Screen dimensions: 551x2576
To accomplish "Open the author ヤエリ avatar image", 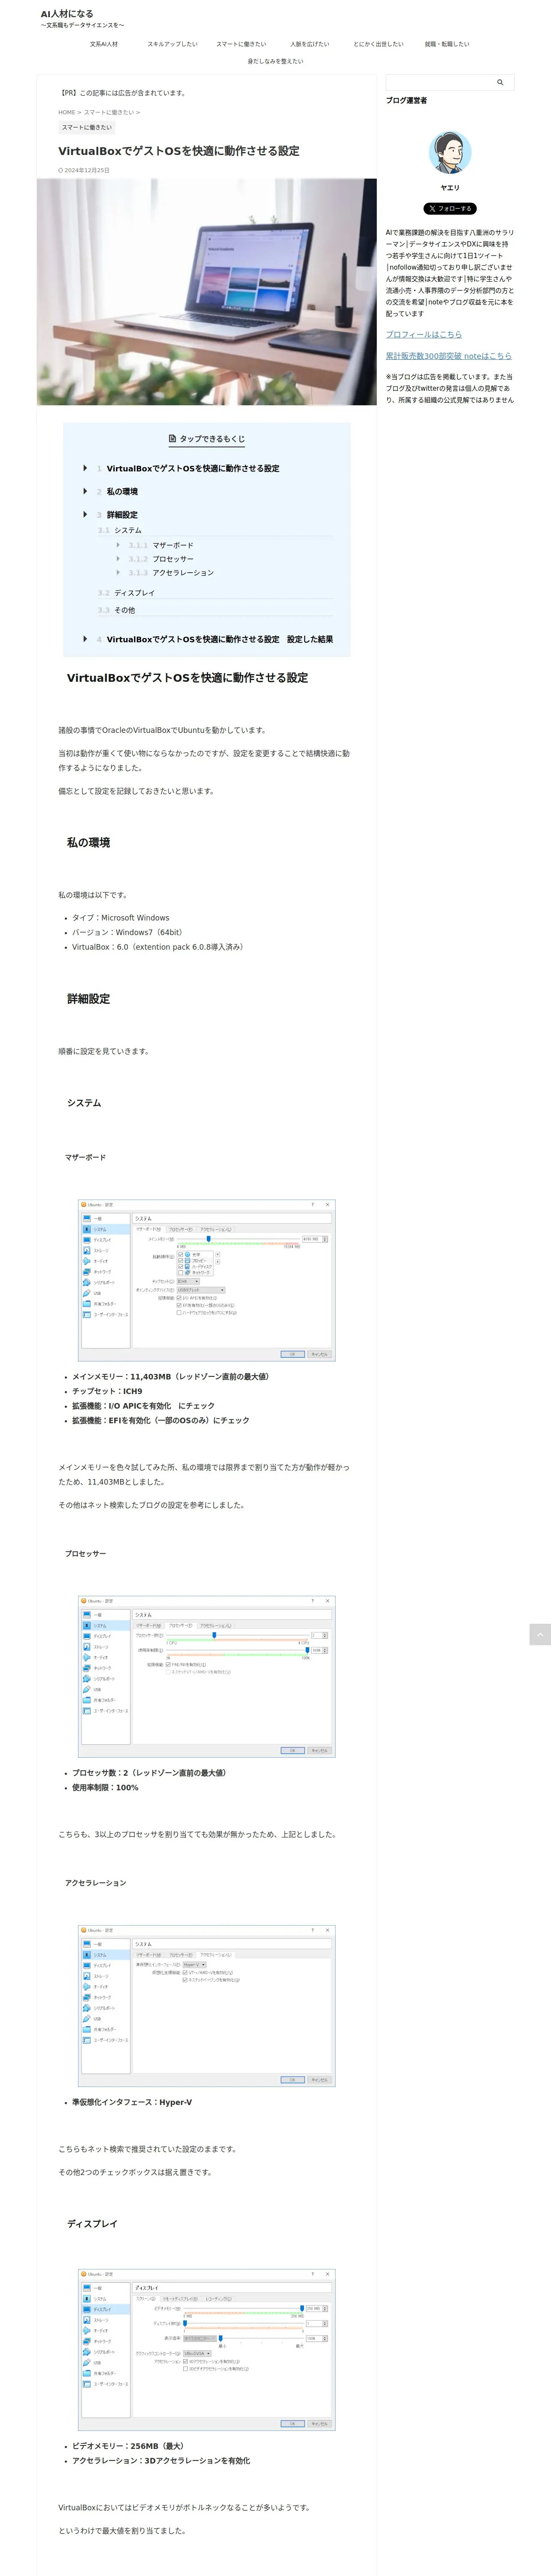I will pyautogui.click(x=450, y=153).
